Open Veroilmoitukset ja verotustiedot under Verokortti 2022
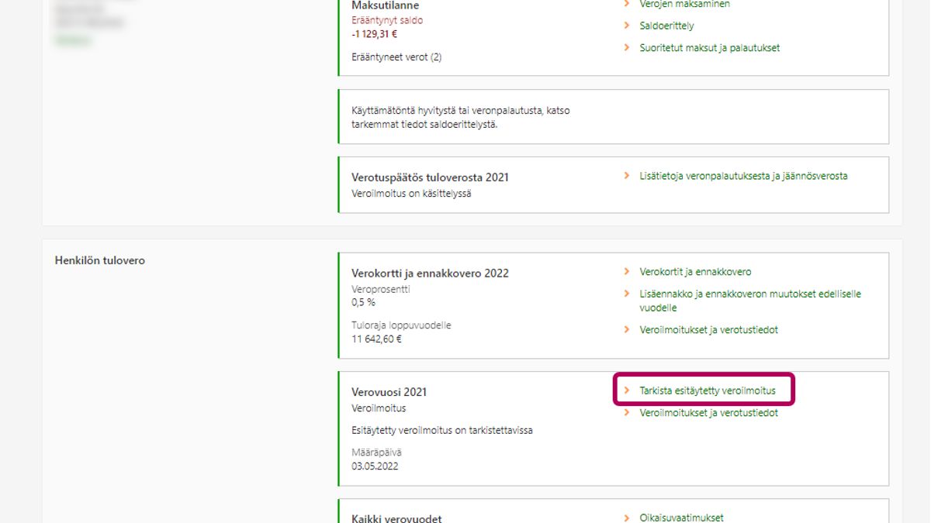 708,329
